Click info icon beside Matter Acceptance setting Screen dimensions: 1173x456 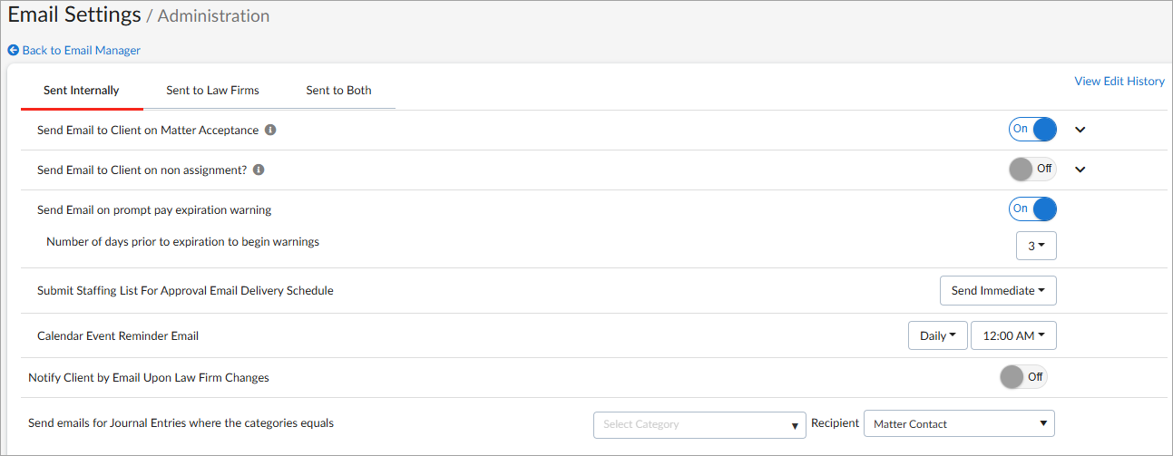[270, 130]
